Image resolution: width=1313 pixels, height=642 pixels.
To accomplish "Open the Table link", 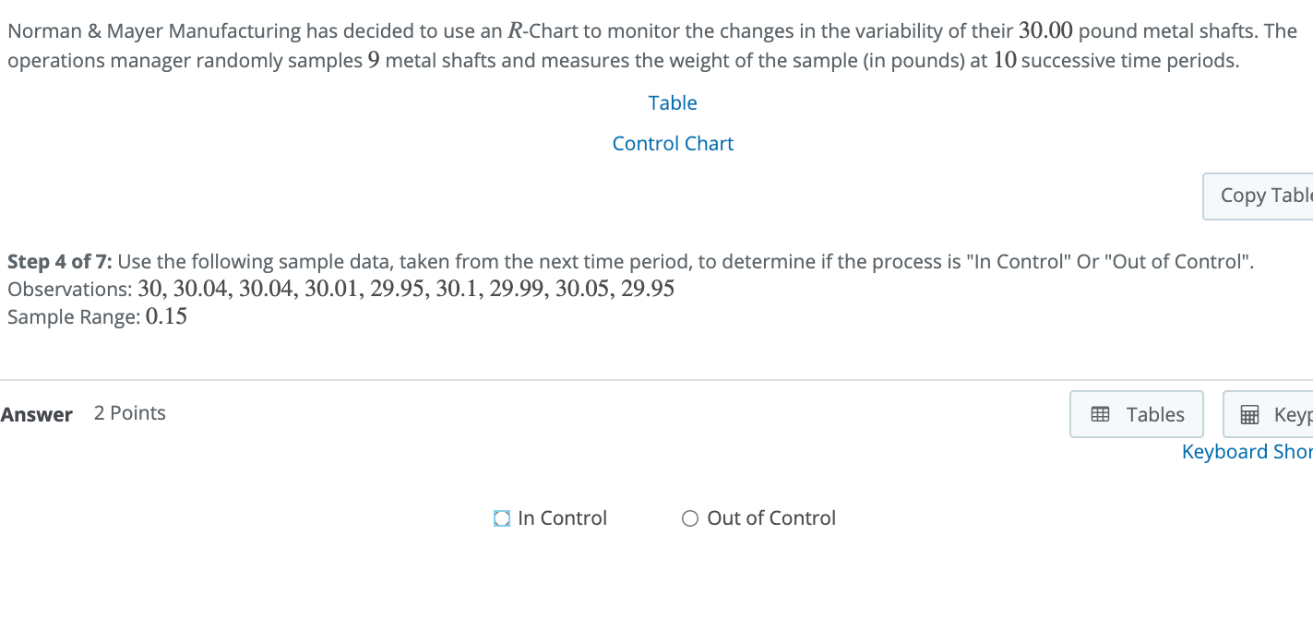I will [x=673, y=103].
